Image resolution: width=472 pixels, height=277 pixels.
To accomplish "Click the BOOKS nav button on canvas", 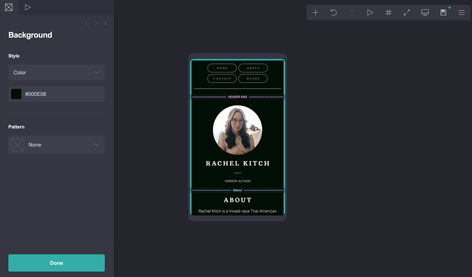I will (253, 78).
